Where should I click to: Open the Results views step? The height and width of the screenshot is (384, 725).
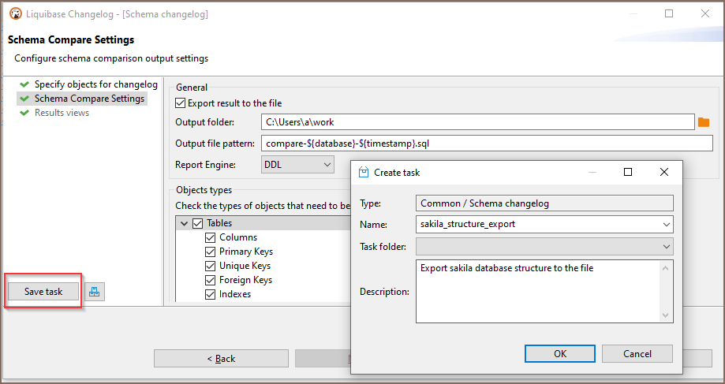pos(62,113)
